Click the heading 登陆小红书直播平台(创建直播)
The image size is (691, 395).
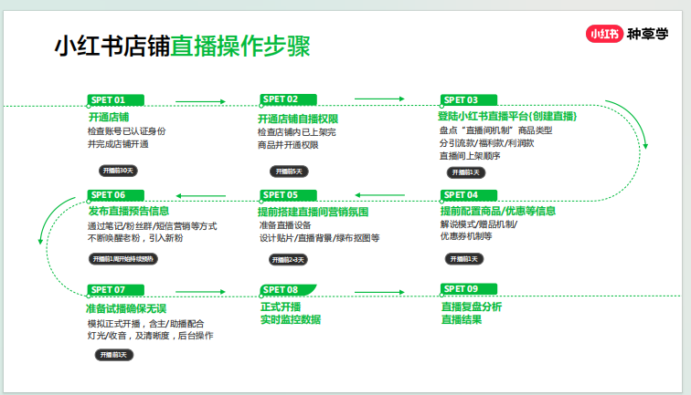507,116
